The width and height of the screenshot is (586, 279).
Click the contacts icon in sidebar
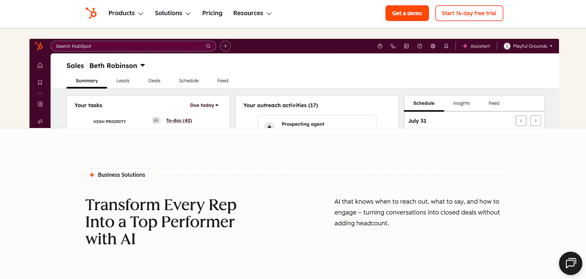(x=40, y=104)
